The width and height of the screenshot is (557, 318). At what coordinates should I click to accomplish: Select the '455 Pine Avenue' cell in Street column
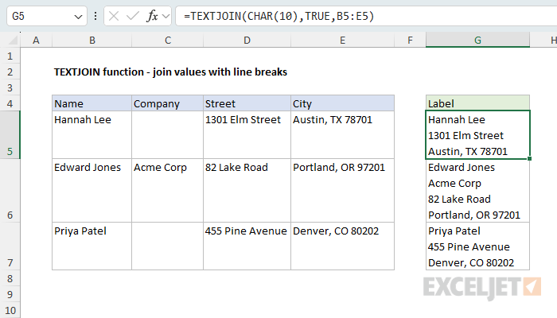pyautogui.click(x=247, y=246)
